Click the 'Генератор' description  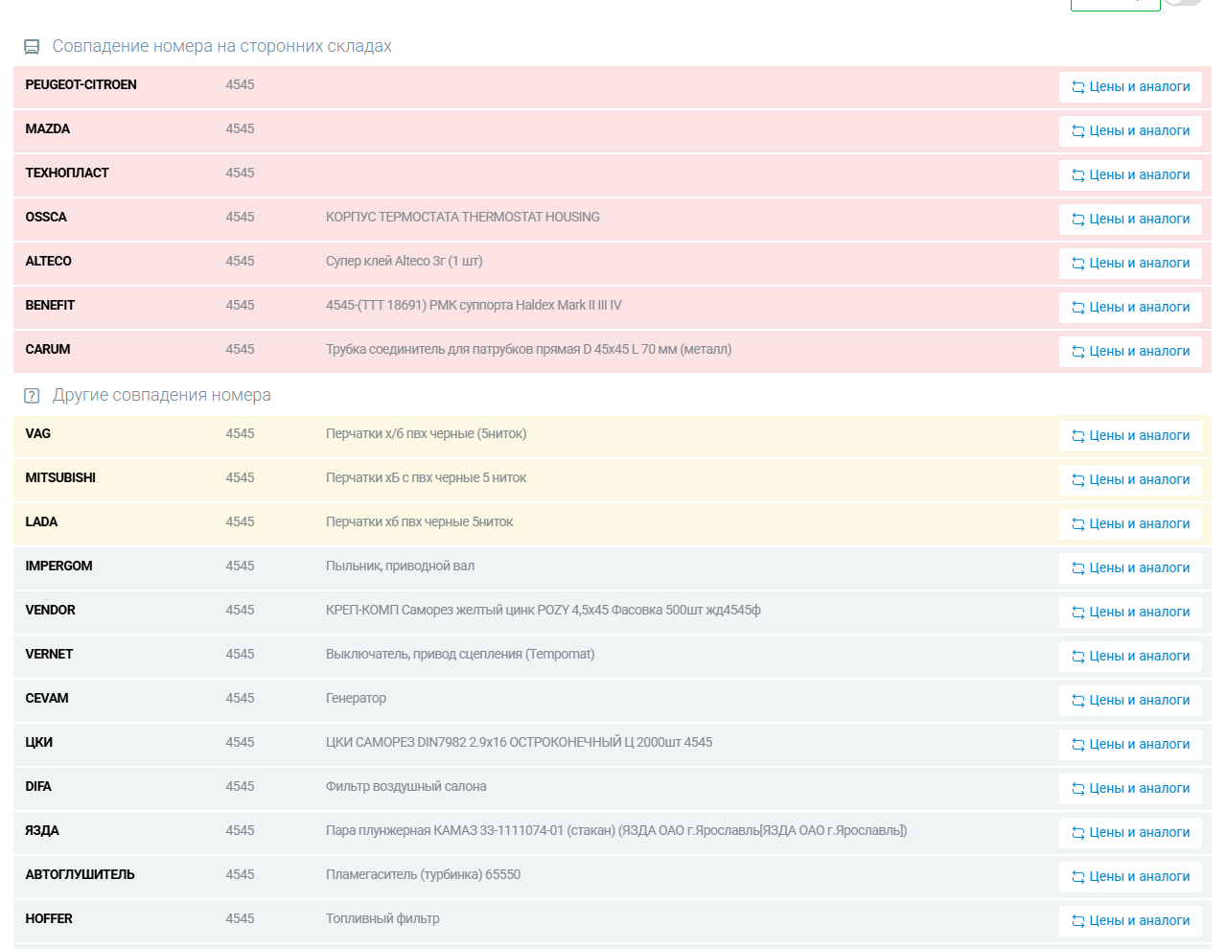click(357, 699)
